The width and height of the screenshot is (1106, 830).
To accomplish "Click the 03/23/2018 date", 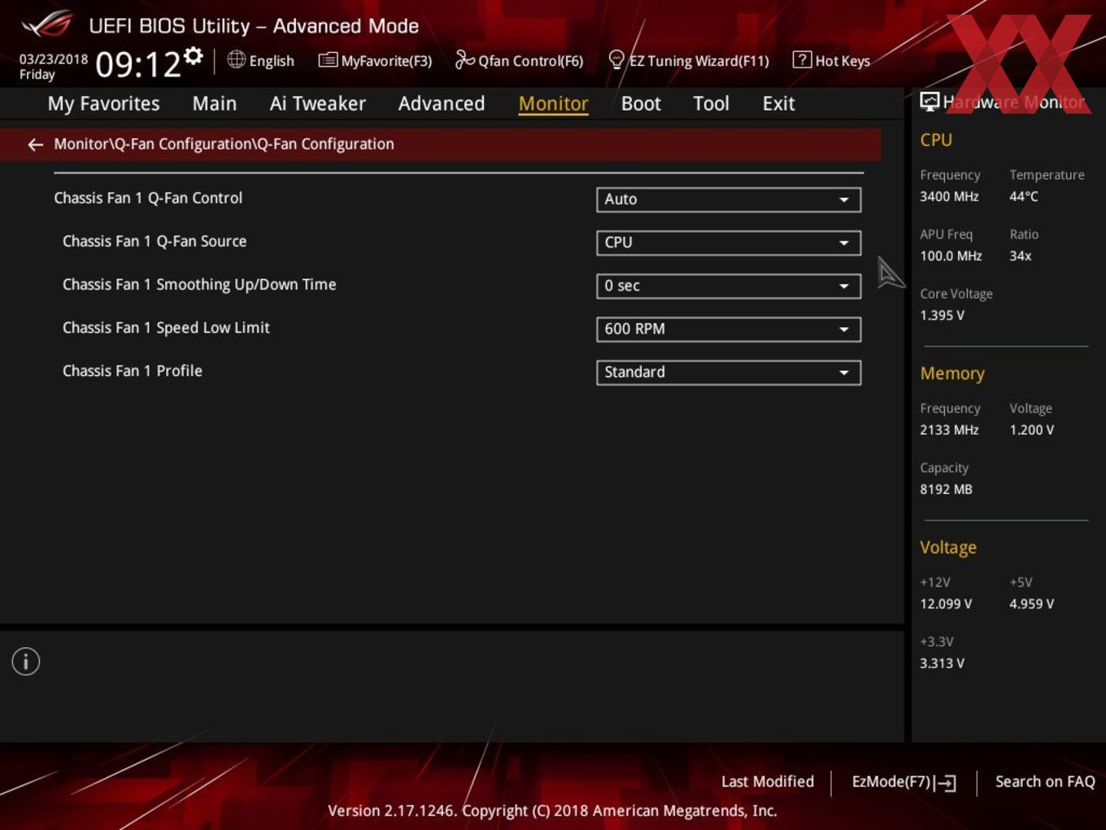I will pyautogui.click(x=54, y=59).
